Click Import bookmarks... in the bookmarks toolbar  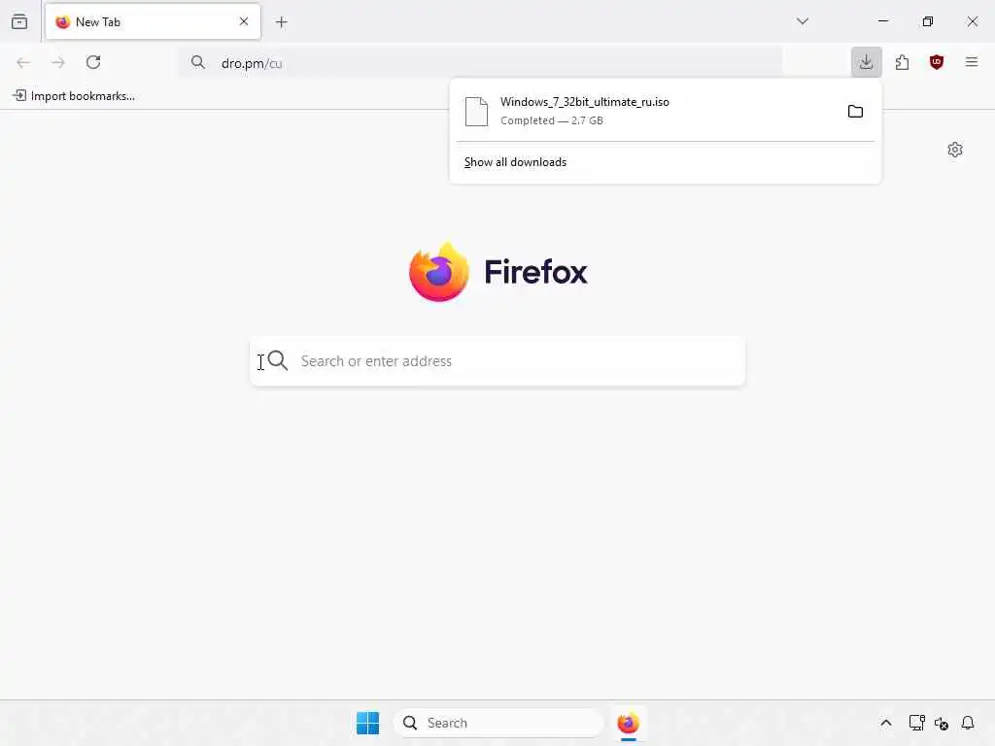click(x=74, y=96)
